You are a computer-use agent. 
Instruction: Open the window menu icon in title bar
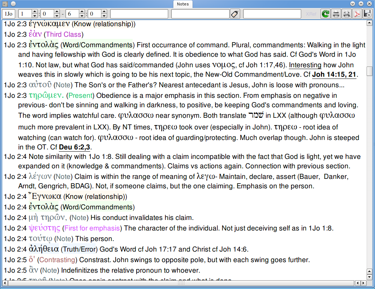tap(5, 4)
